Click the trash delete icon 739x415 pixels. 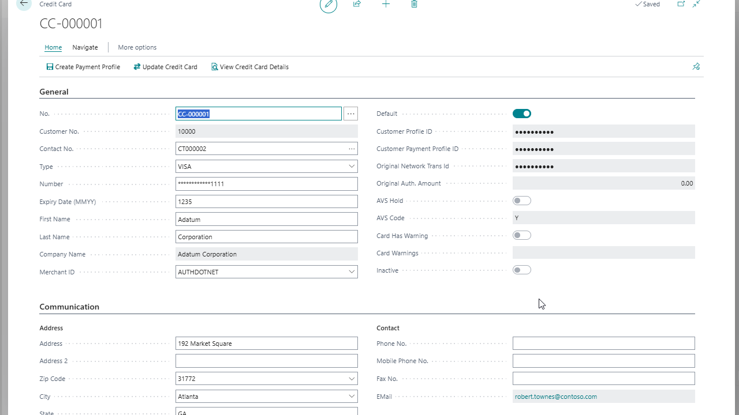click(414, 4)
